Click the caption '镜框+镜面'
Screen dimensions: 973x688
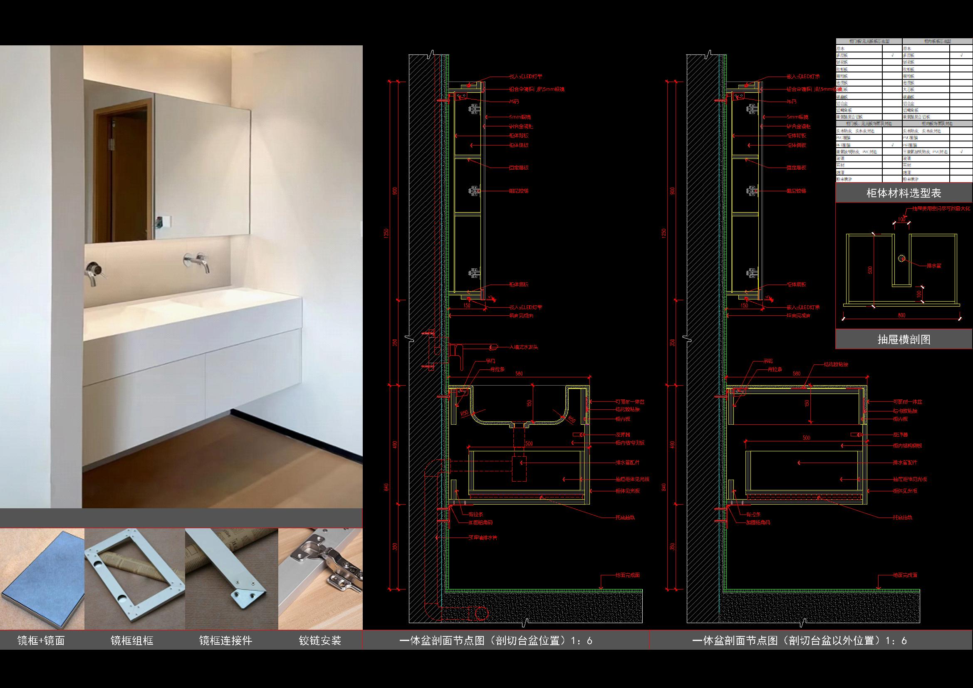coord(41,640)
